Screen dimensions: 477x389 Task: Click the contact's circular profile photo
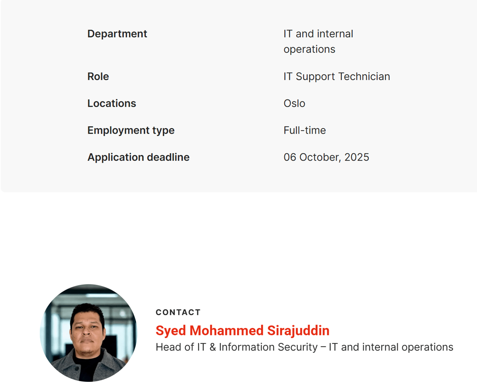[89, 333]
